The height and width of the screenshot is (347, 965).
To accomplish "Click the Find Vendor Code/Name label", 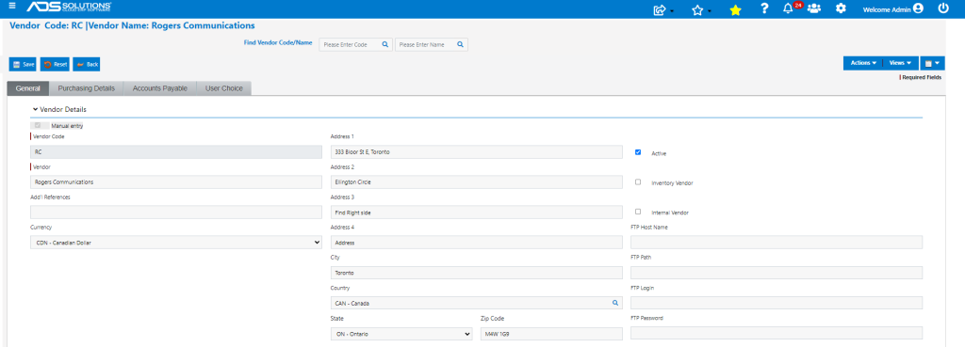I will pos(278,43).
